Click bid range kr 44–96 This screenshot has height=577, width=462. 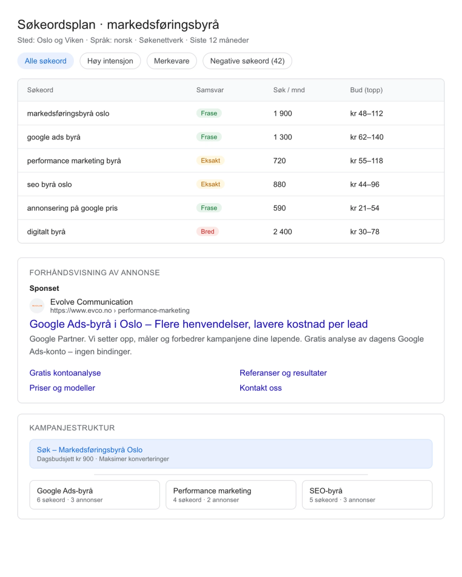pyautogui.click(x=365, y=184)
